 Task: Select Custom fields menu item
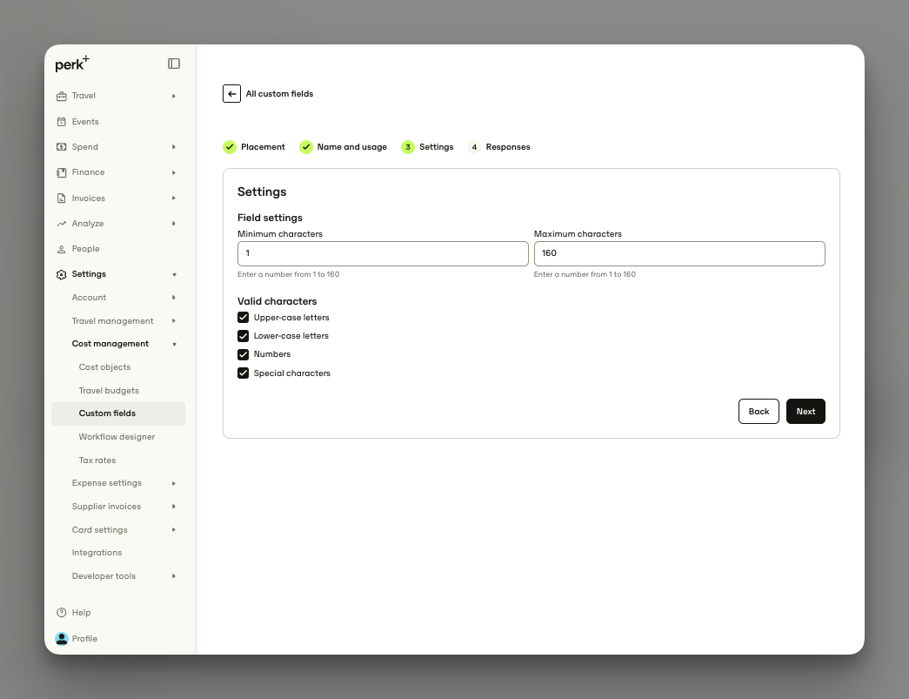[118, 413]
